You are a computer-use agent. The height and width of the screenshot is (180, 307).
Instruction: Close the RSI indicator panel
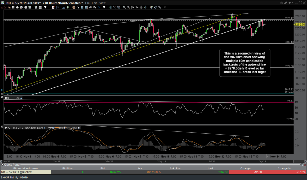pyautogui.click(x=2, y=97)
